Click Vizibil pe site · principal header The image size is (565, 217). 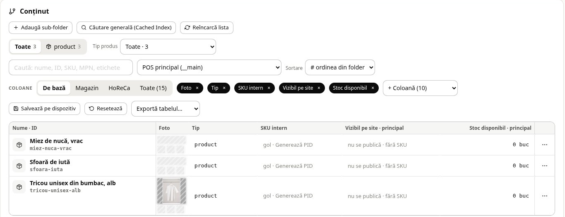pos(374,128)
